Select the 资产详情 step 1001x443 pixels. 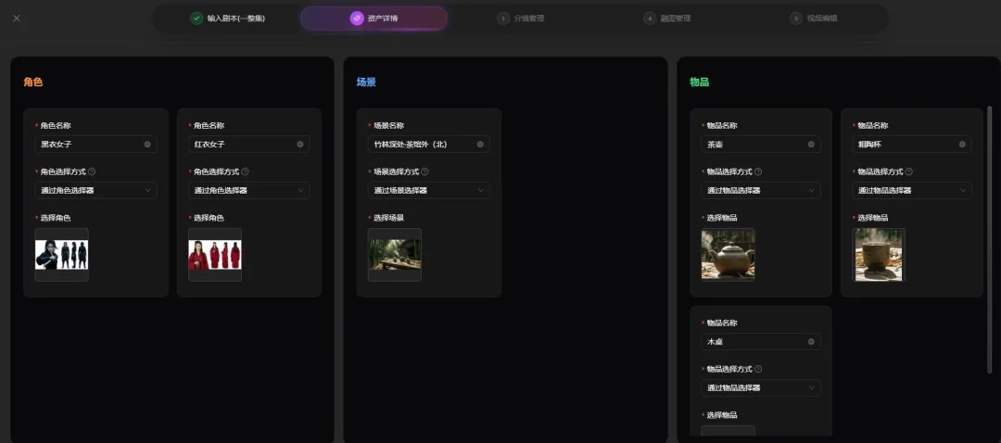[x=374, y=19]
